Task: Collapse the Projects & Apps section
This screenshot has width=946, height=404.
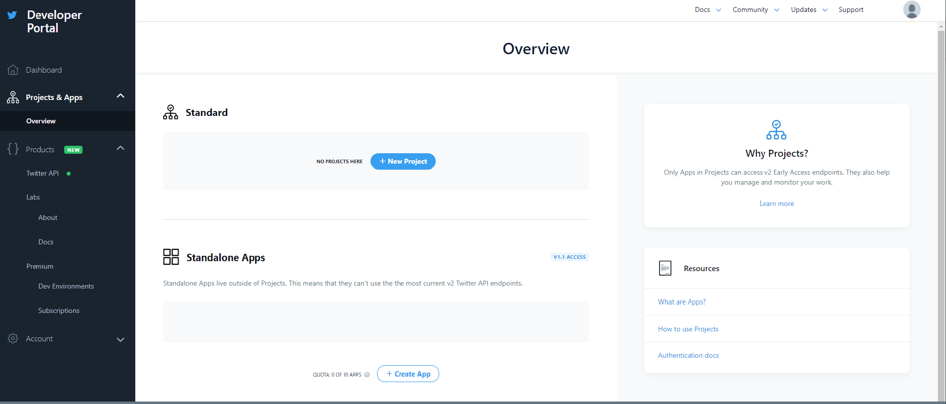Action: (x=120, y=96)
